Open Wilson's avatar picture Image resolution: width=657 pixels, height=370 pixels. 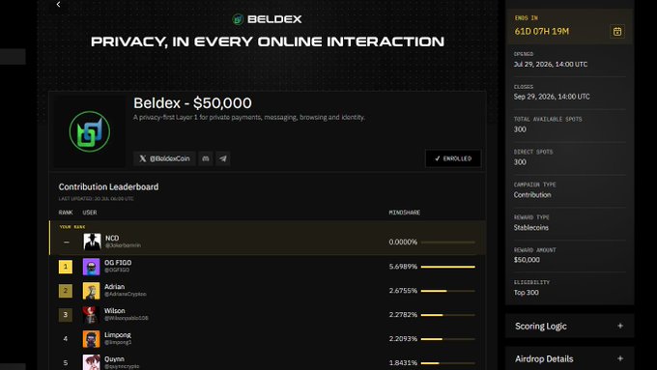[x=92, y=315]
